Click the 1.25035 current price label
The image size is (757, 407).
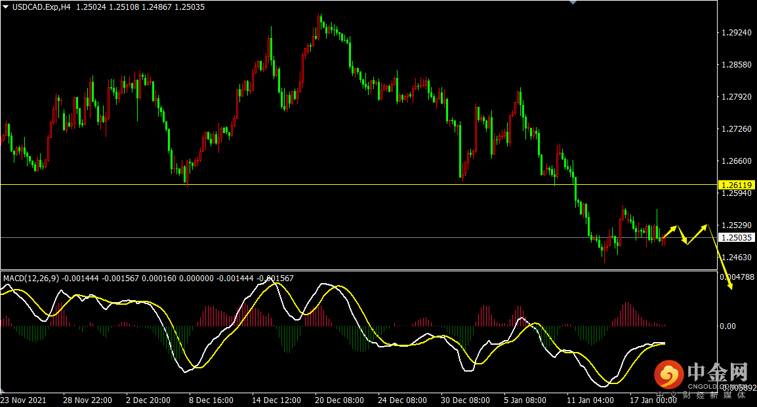point(735,237)
